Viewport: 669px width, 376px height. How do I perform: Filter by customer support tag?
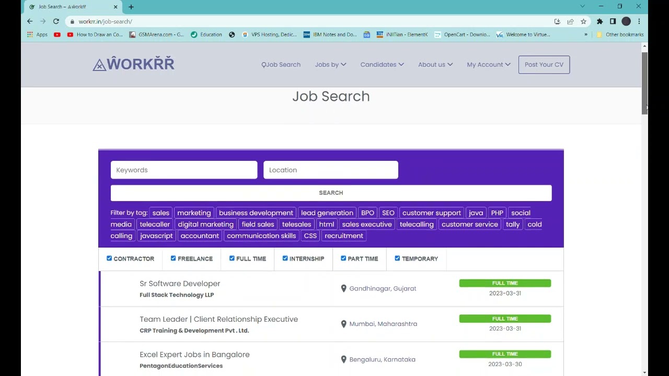(x=432, y=213)
